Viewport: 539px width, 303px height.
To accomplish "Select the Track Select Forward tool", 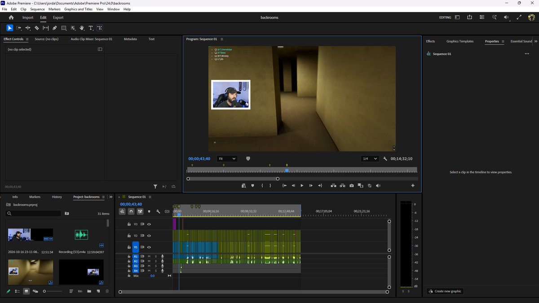I will (19, 28).
